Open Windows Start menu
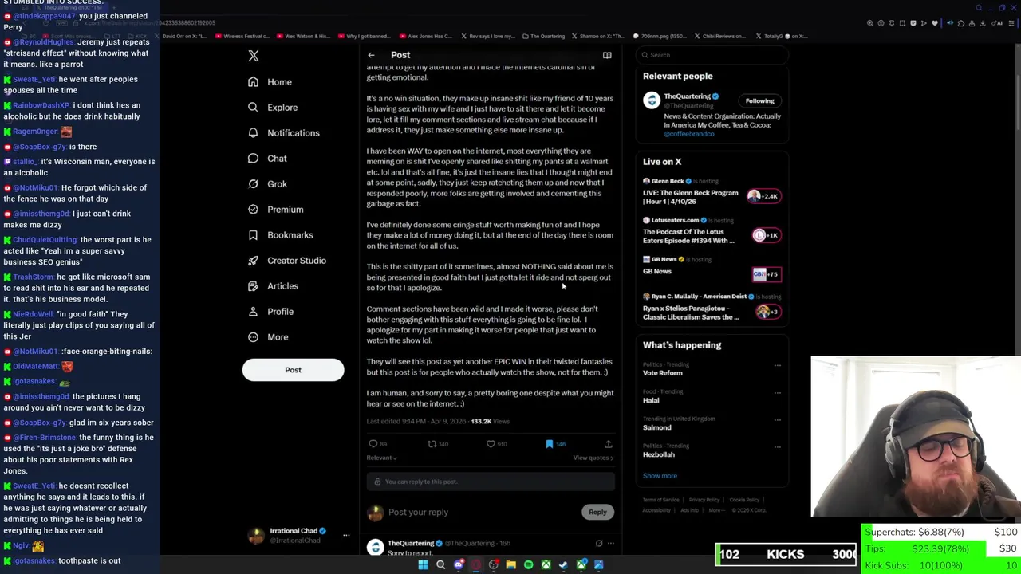The height and width of the screenshot is (574, 1021). [423, 565]
